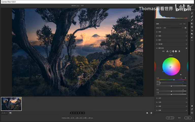195x122 pixels.
Task: Expand the 混色器 (Color Mixer) panel
Action: pyautogui.click(x=157, y=44)
